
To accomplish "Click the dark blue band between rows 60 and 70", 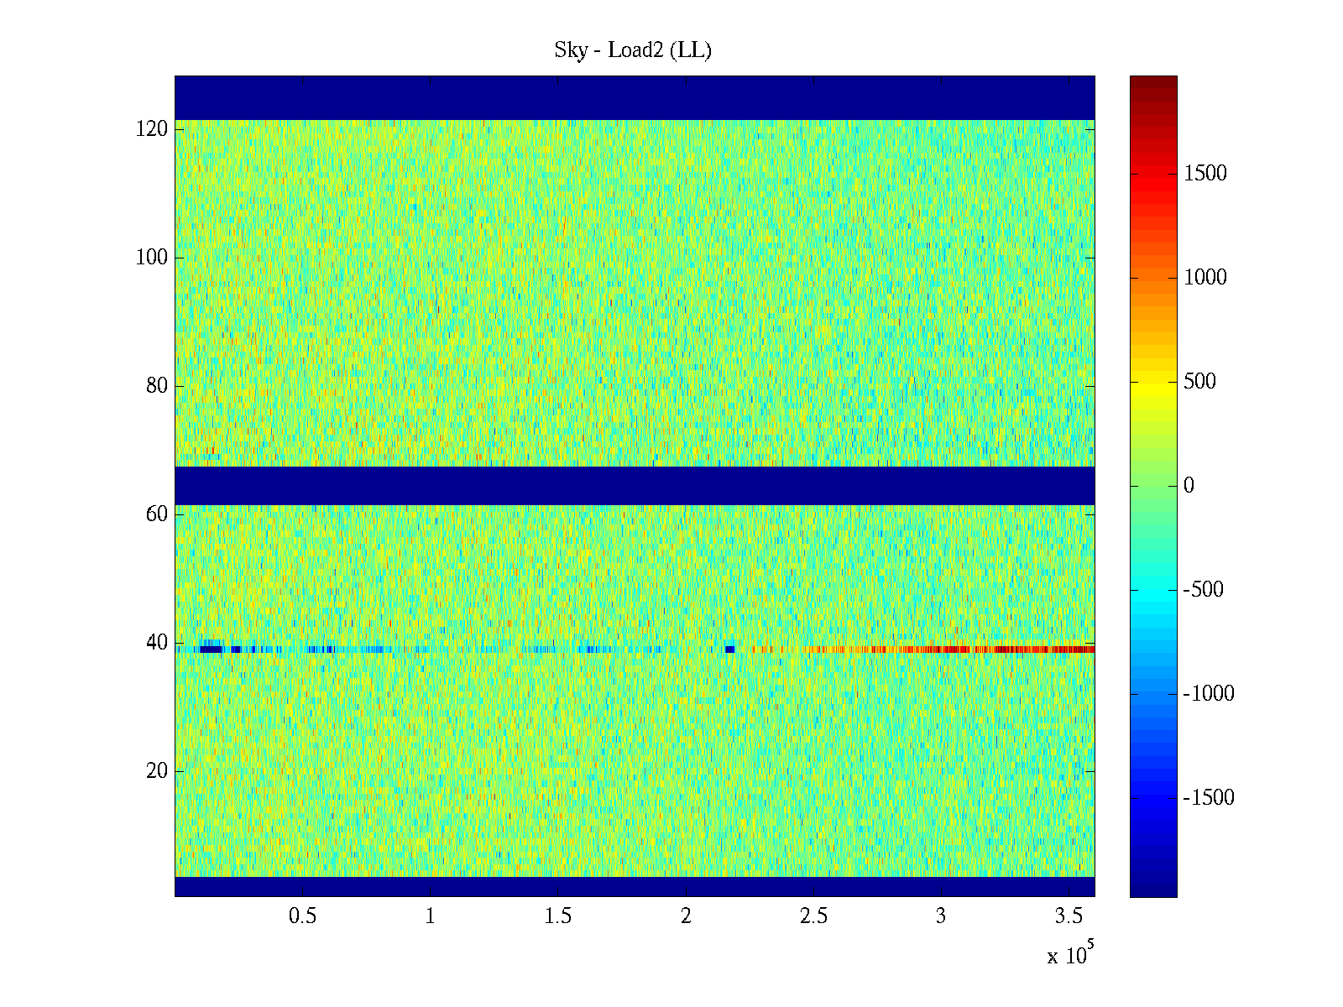I will tap(635, 485).
